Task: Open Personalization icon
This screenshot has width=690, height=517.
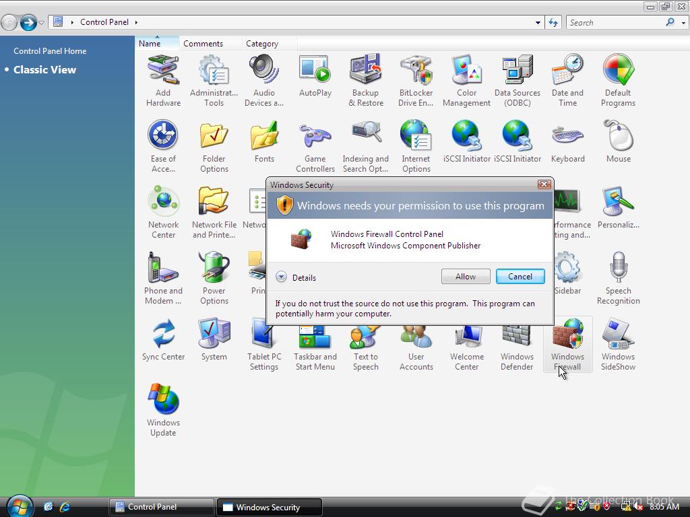Action: pyautogui.click(x=619, y=207)
